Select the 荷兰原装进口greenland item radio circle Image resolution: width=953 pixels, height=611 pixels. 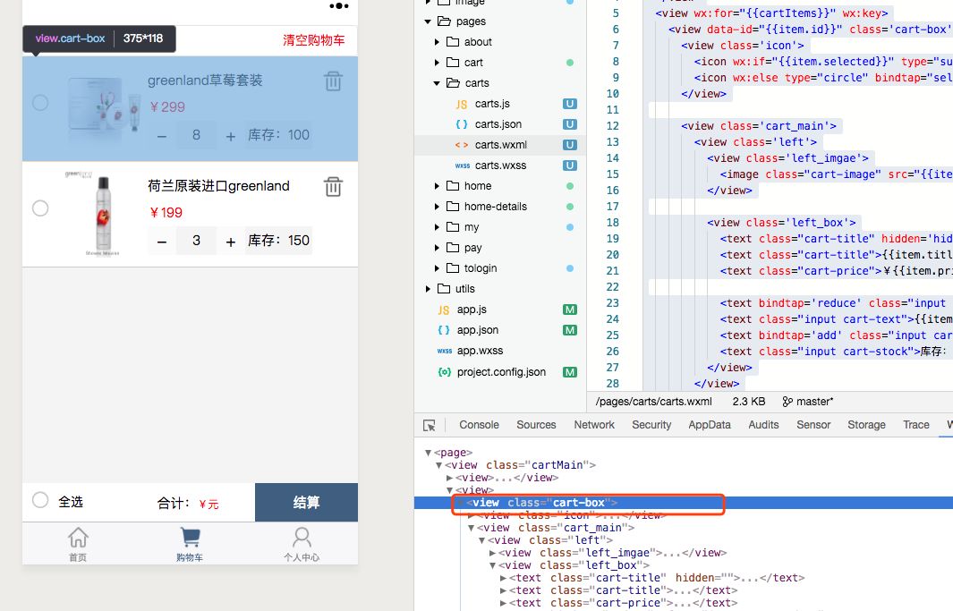click(40, 208)
